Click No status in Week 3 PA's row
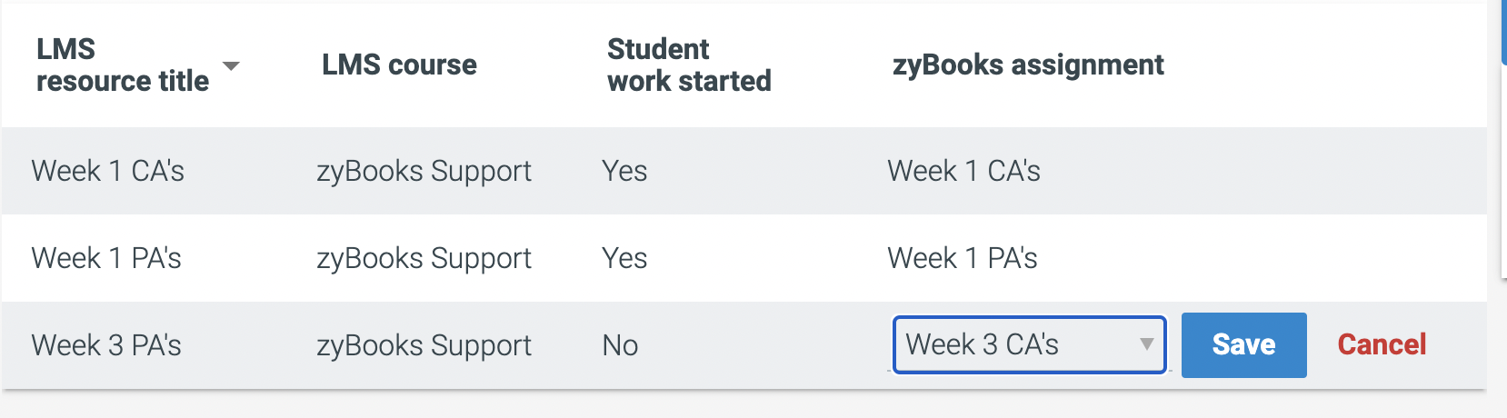Image resolution: width=1507 pixels, height=418 pixels. tap(620, 345)
